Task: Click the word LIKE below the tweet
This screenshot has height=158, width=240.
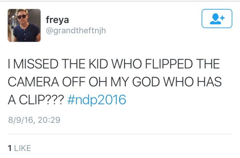Action: pos(23,148)
